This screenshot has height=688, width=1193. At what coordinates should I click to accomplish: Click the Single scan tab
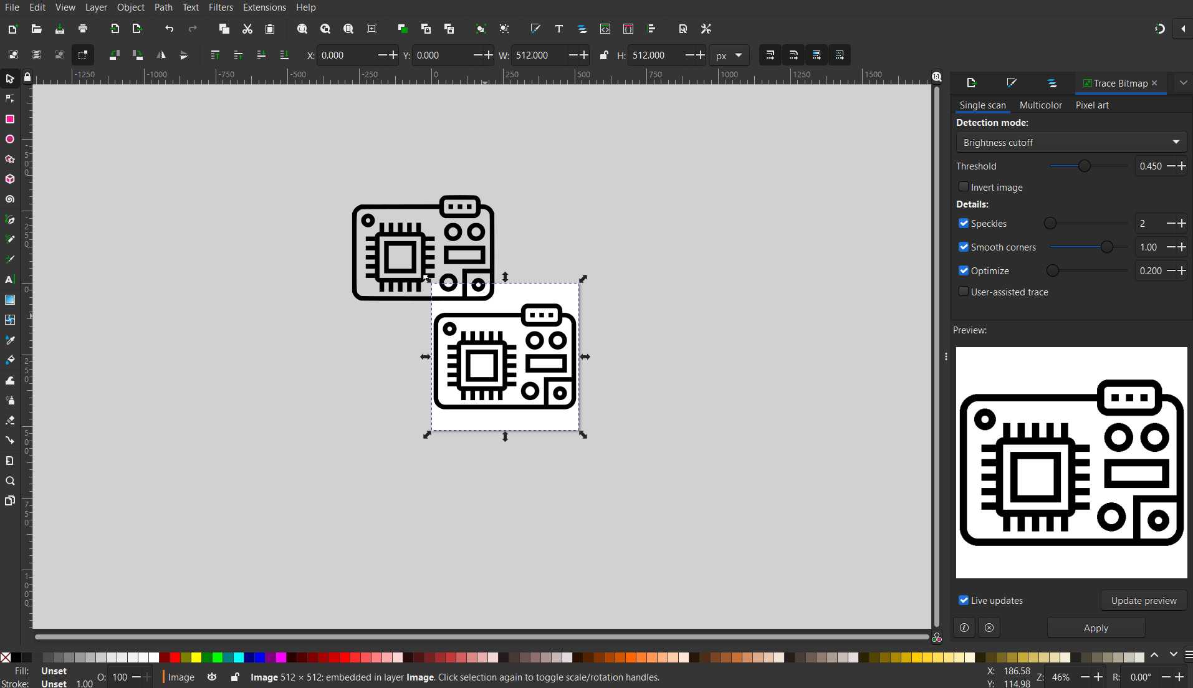[982, 105]
